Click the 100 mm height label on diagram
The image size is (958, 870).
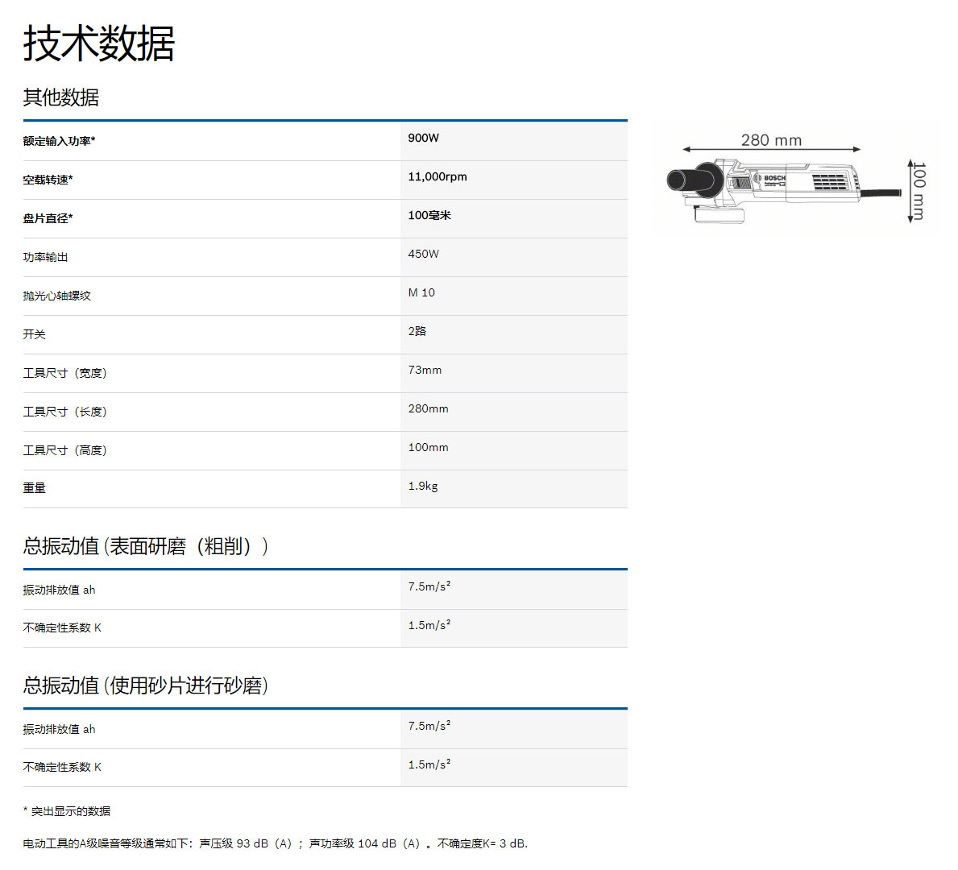point(919,191)
